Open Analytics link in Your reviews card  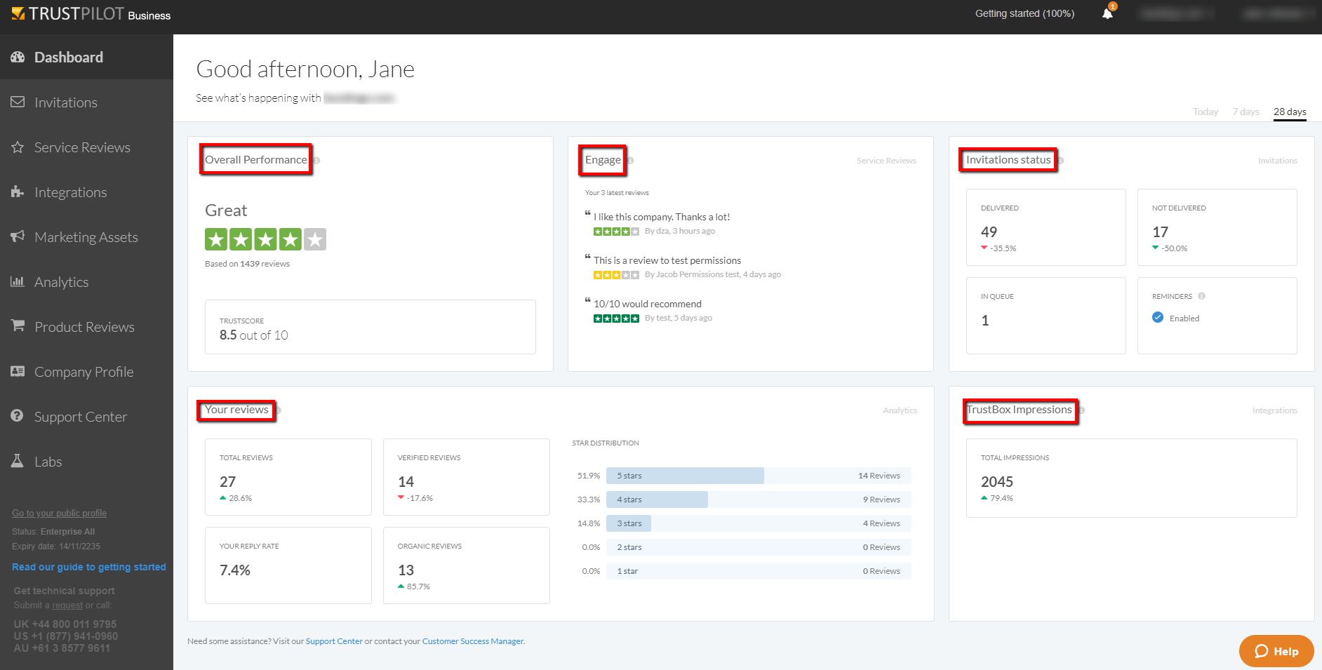tap(900, 410)
